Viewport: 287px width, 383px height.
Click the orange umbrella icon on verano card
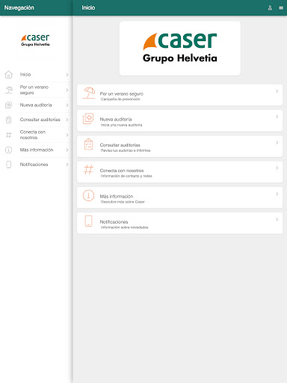89,93
